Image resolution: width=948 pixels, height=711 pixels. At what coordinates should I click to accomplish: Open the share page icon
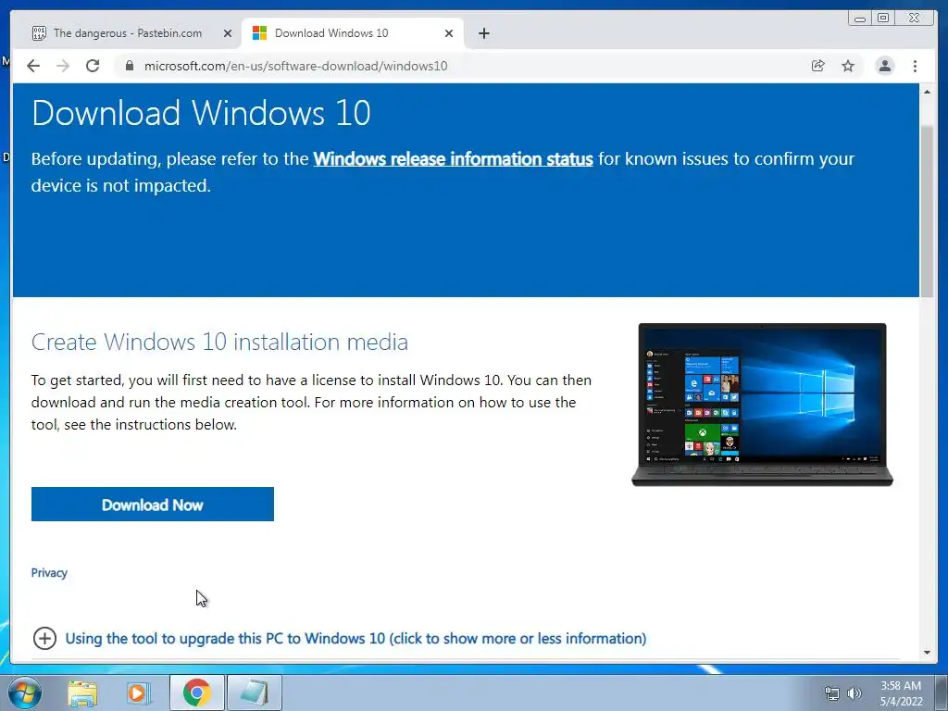[x=818, y=66]
